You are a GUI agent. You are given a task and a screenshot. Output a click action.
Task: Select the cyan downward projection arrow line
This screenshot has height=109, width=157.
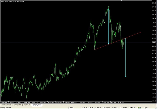point(126,58)
